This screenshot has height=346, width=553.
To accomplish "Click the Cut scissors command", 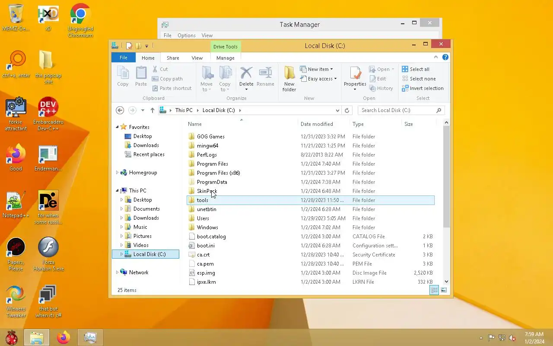I will pos(160,69).
